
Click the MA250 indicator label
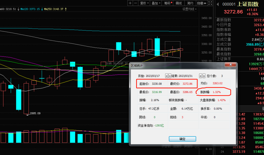(54, 9)
